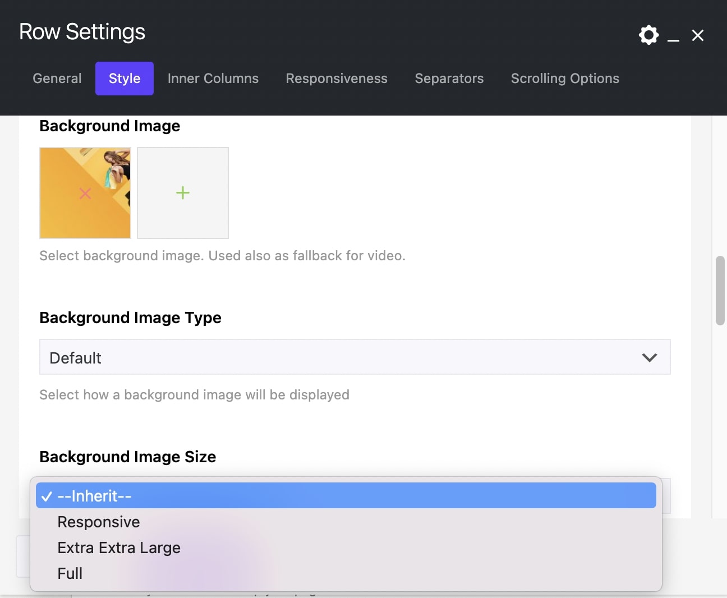
Task: Choose Extra Extra Large image size
Action: coord(118,548)
